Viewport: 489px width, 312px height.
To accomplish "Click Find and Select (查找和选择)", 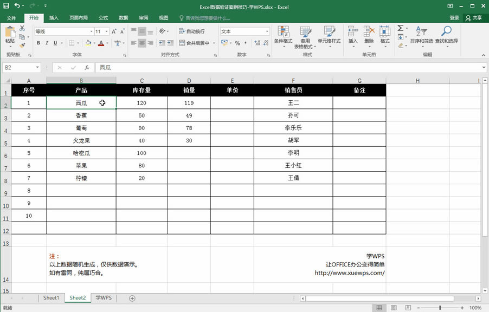I will click(447, 38).
